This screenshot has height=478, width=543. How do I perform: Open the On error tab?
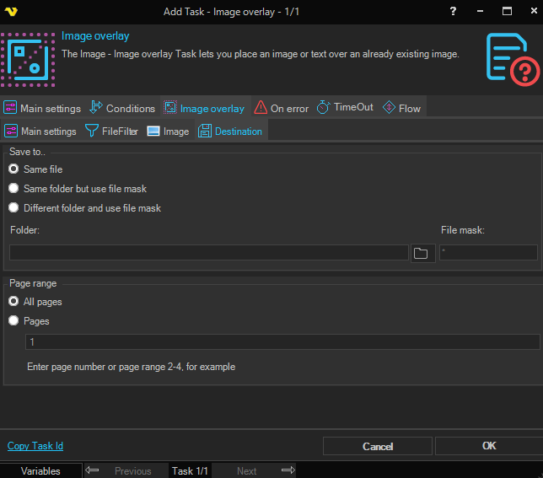(x=281, y=108)
